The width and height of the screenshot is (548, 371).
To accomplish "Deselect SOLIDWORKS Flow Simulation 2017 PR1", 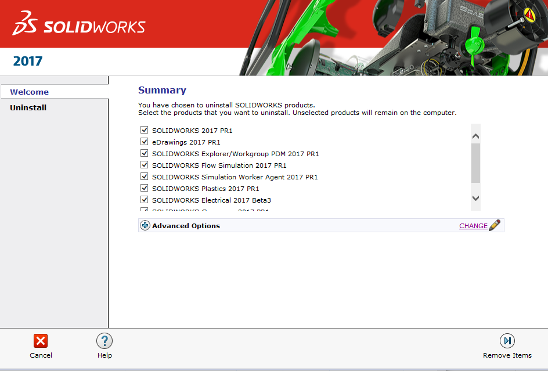I will click(145, 165).
